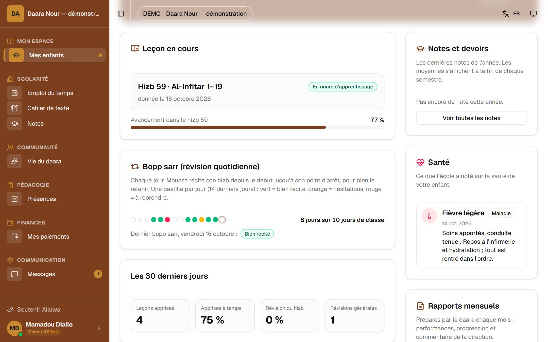The height and width of the screenshot is (342, 548).
Task: Click the Messages chat bubble icon
Action: point(15,274)
